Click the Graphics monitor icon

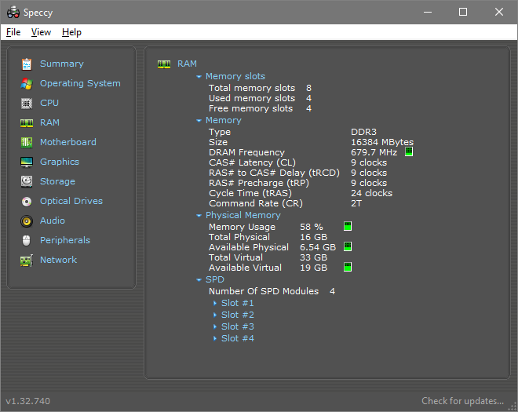pos(27,162)
